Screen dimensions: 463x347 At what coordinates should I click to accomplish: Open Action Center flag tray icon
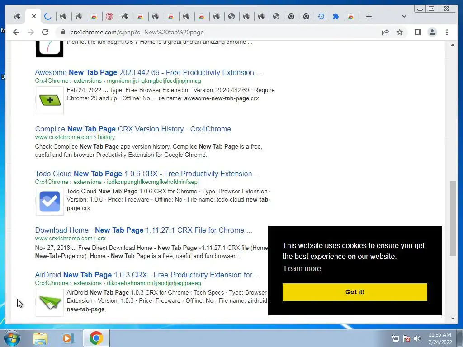coord(406,338)
